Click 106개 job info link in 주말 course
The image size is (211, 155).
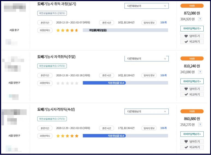[163, 75]
